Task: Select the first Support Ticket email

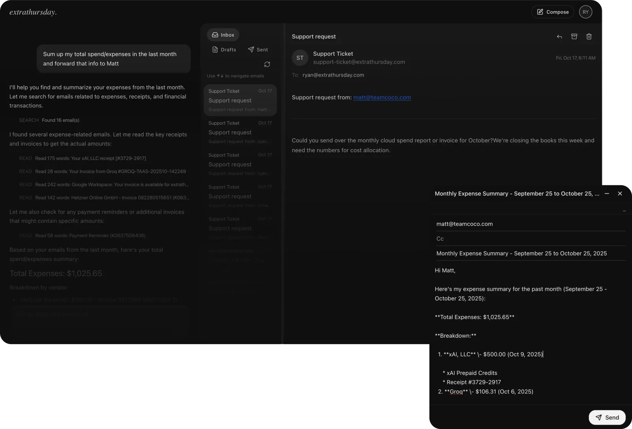Action: (x=240, y=100)
